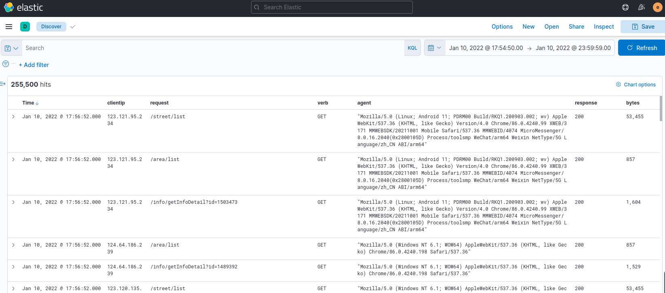Open the calendar quick date menu
Image resolution: width=665 pixels, height=293 pixels.
[435, 48]
